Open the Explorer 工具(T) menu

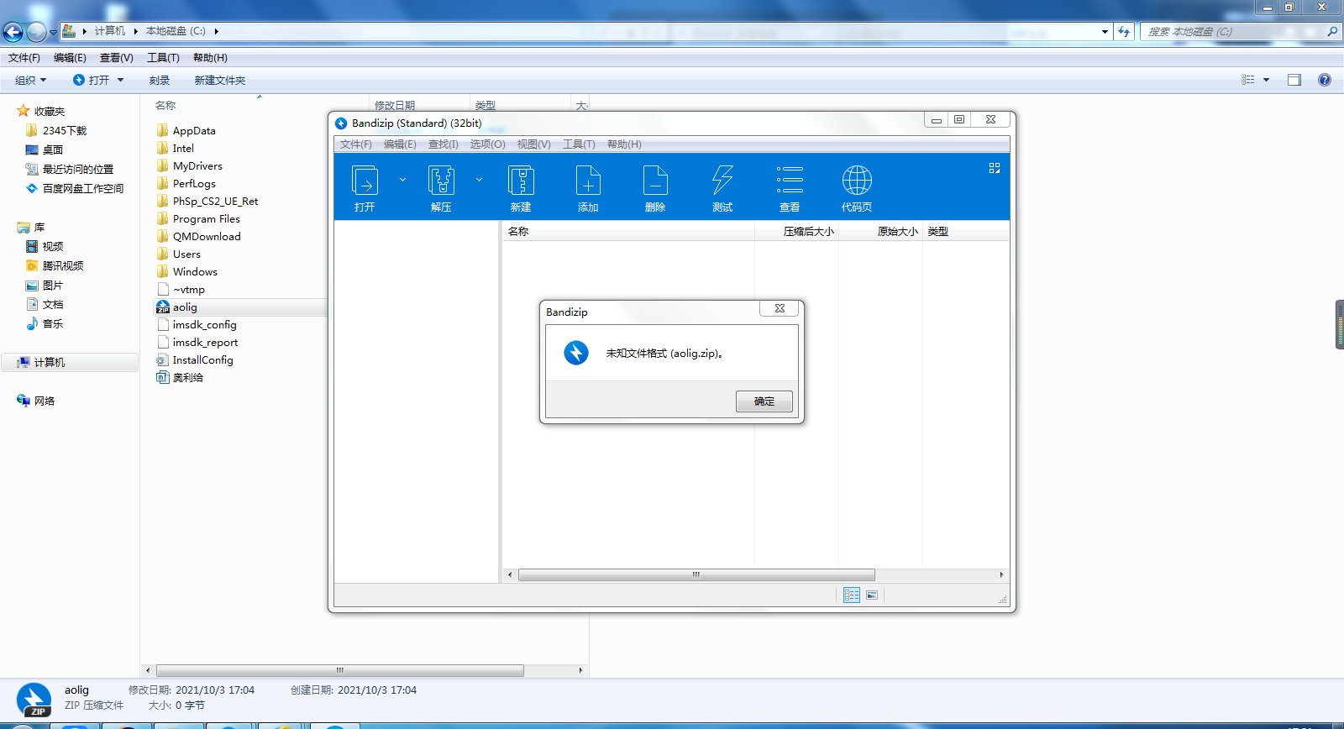click(x=163, y=57)
